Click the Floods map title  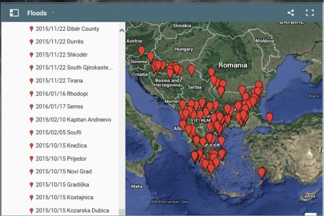(x=37, y=13)
